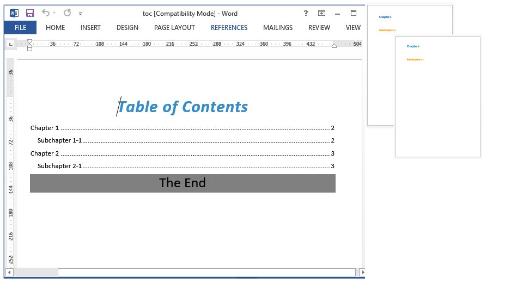Click the gray "The End" banner
Viewport: 523px width, 284px height.
coord(183,183)
